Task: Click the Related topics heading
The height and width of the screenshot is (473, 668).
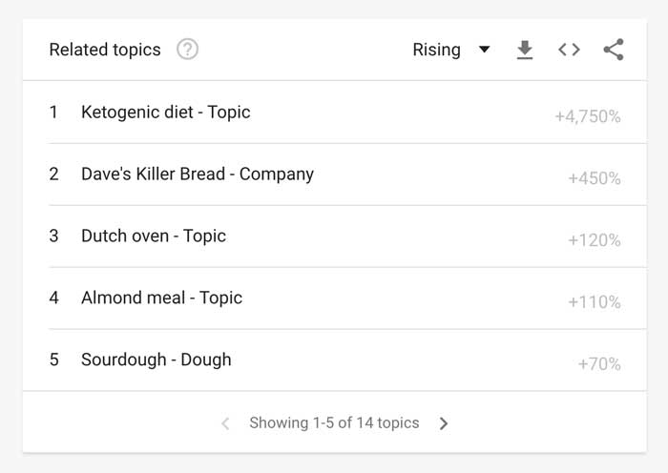Action: click(x=105, y=50)
